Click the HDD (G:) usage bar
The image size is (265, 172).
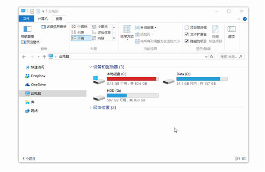coord(132,96)
